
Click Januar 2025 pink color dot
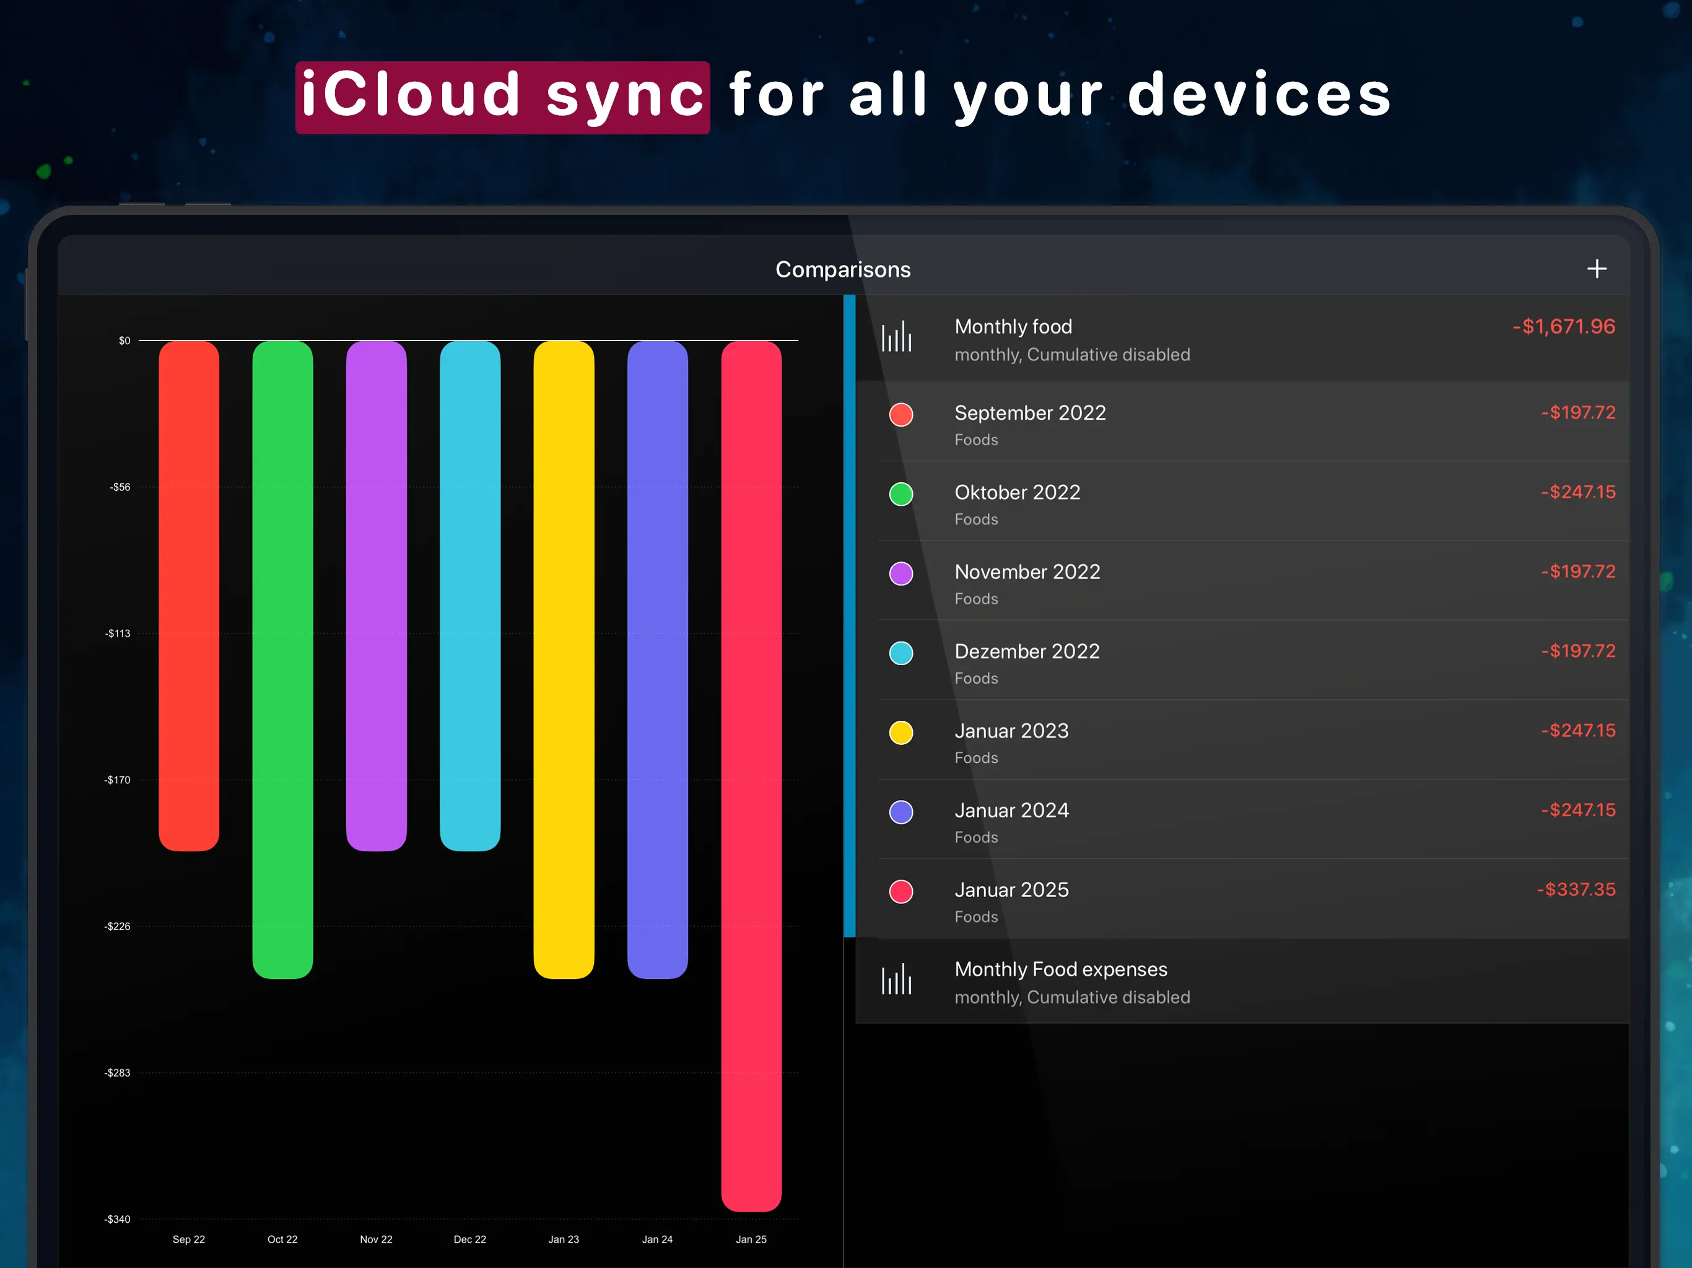pyautogui.click(x=901, y=892)
